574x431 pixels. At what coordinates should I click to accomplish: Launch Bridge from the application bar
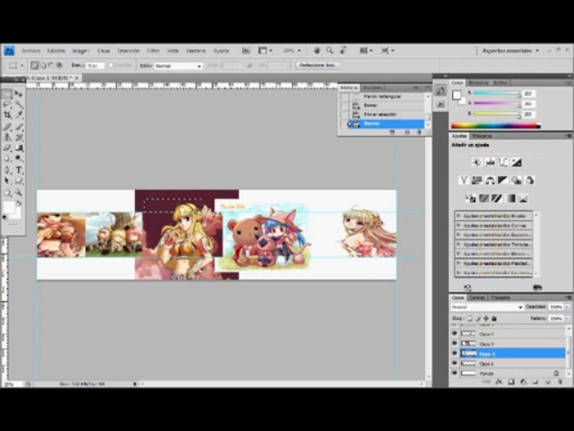point(246,50)
